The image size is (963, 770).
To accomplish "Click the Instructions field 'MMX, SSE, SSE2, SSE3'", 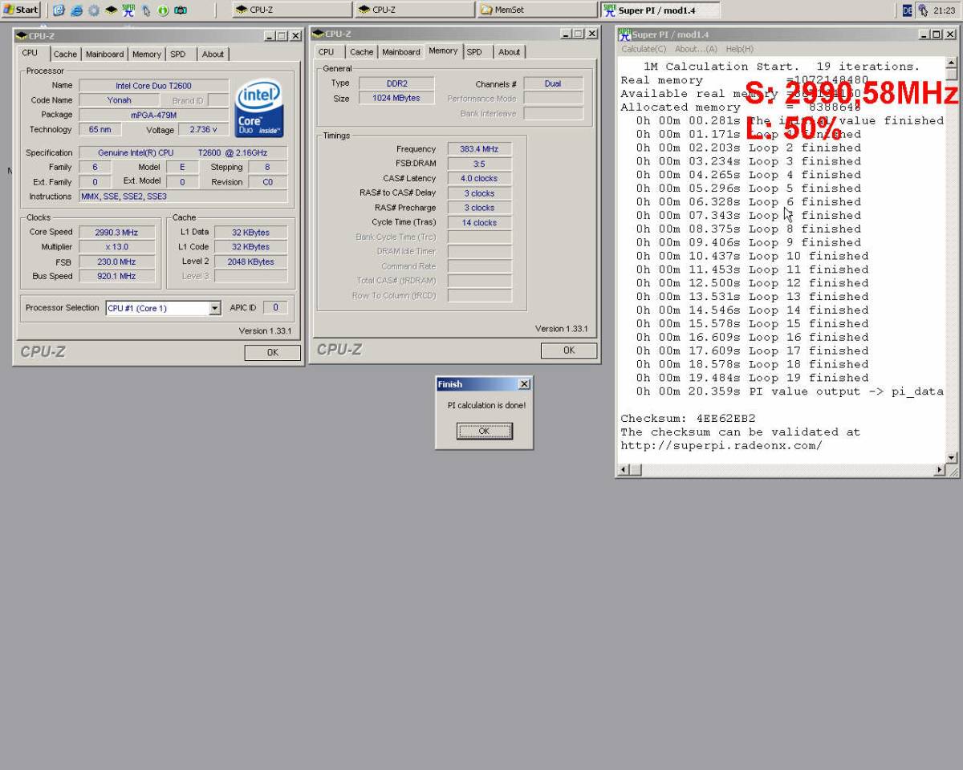I will [183, 197].
